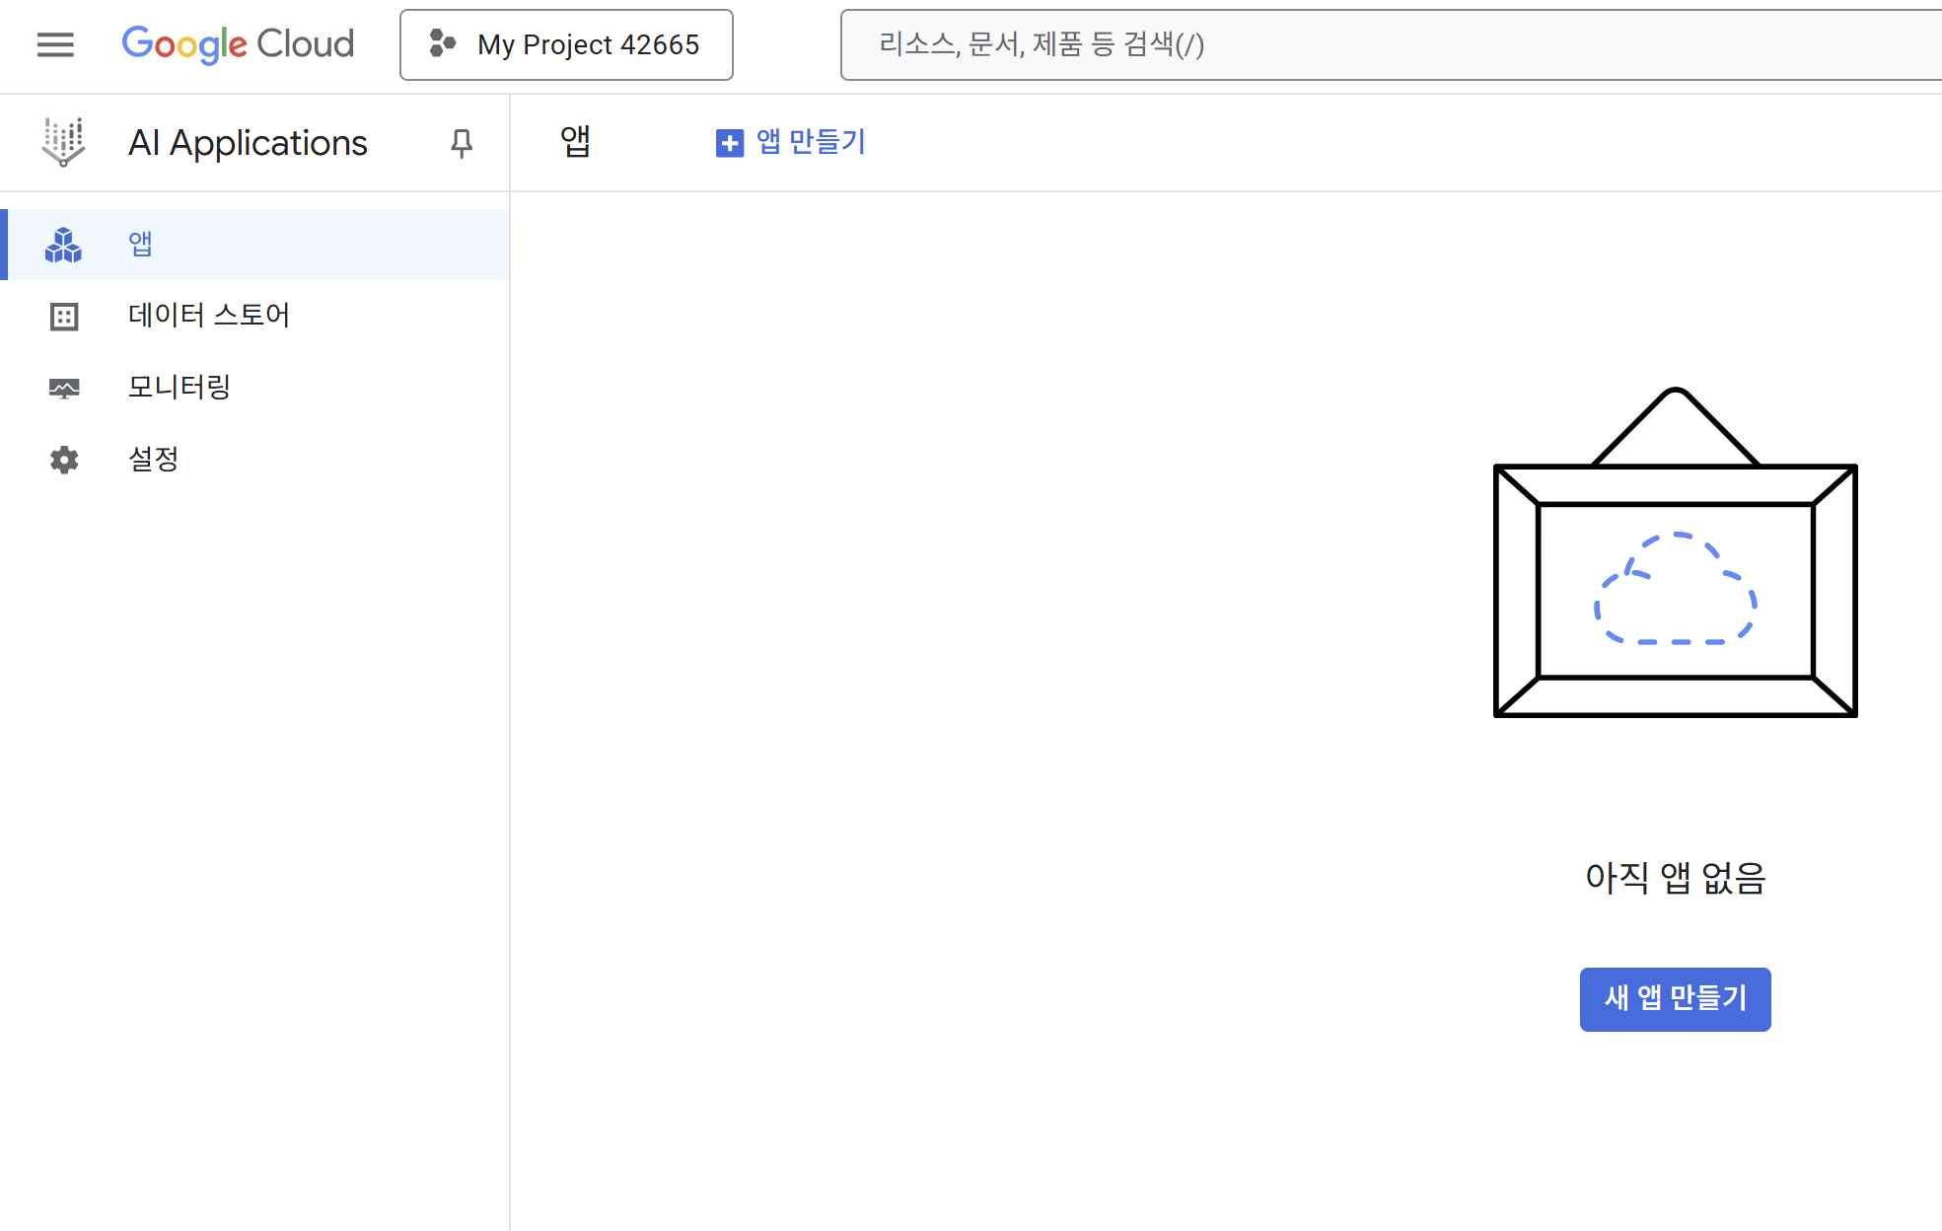Open the hamburger navigation menu
Image resolution: width=1942 pixels, height=1231 pixels.
(55, 44)
